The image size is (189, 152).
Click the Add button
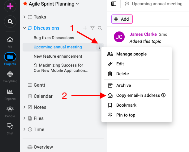tap(122, 19)
